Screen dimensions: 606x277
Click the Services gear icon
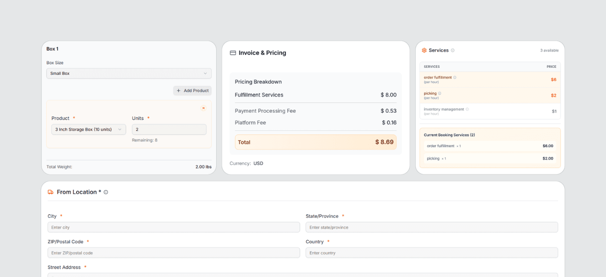pos(424,50)
